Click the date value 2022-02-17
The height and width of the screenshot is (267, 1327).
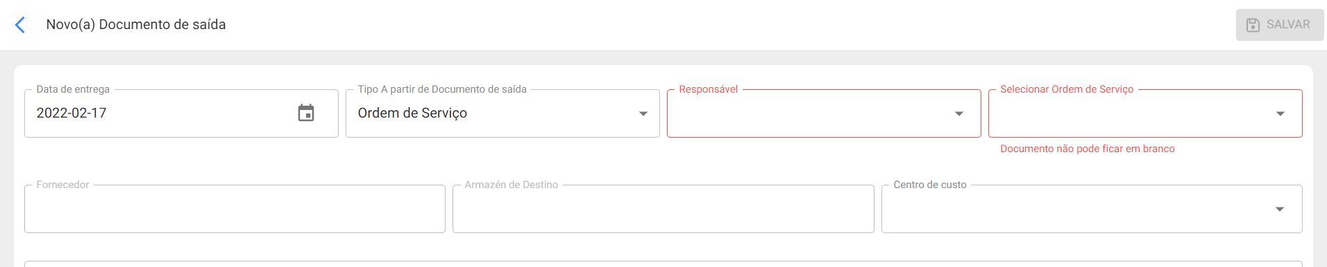(x=71, y=113)
